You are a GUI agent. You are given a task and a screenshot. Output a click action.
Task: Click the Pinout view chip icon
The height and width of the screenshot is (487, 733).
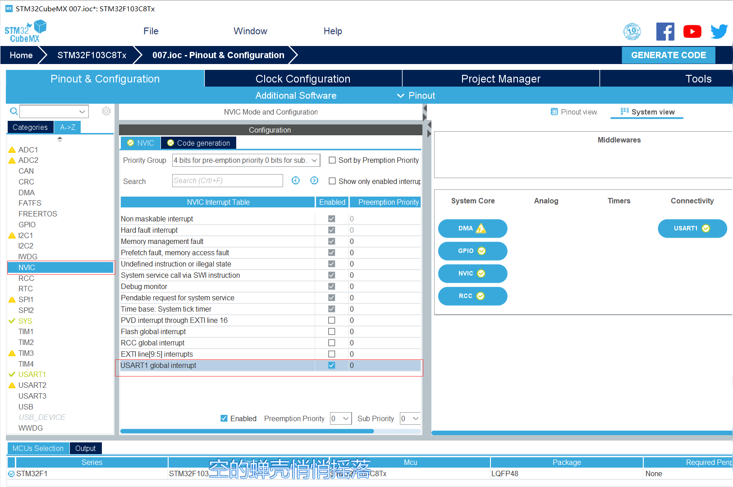click(x=554, y=112)
